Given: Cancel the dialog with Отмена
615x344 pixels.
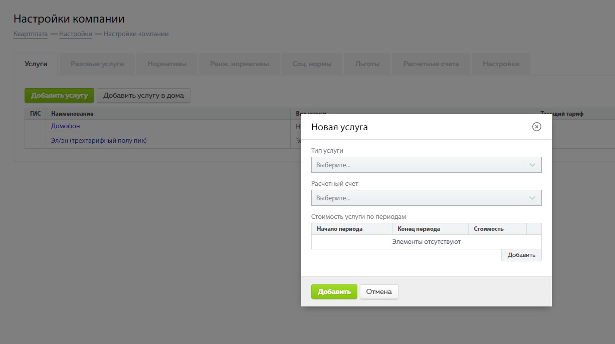Looking at the screenshot, I should pyautogui.click(x=379, y=292).
